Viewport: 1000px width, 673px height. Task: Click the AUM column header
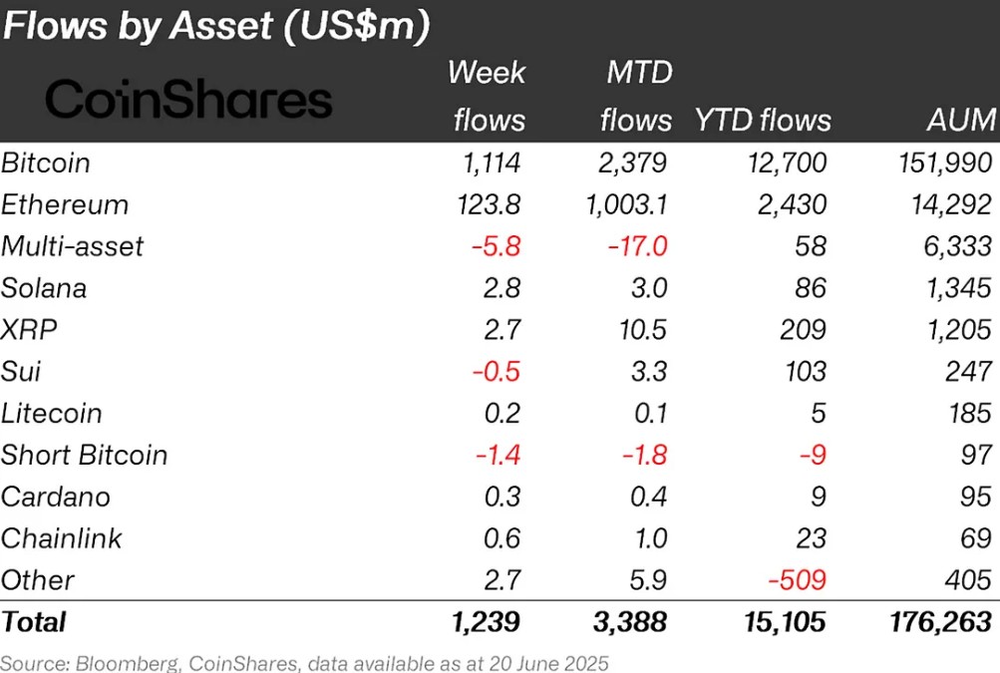(961, 120)
